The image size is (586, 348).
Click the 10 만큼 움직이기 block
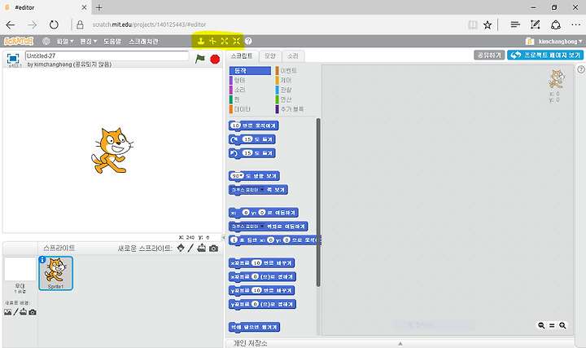(x=254, y=126)
